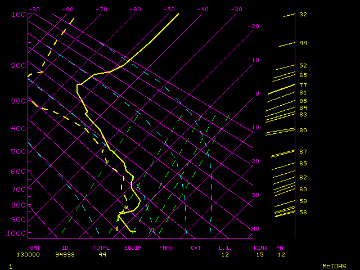The height and width of the screenshot is (270, 360).
Task: Click the -90 temperature label at top
Action: pos(34,9)
